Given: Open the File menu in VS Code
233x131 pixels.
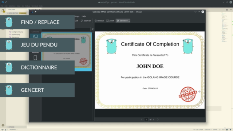Looking at the screenshot, I should coord(2,6).
